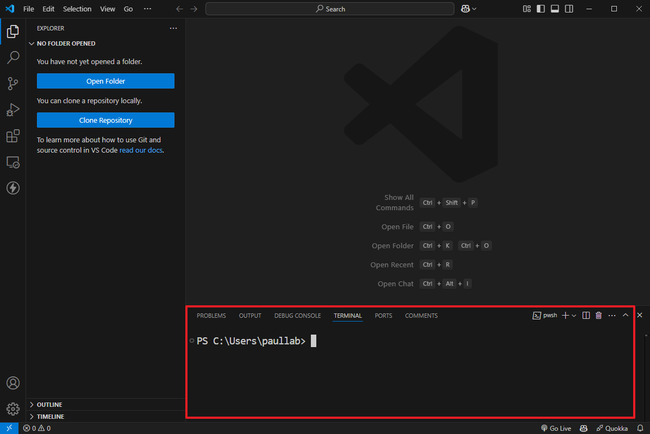Click the Clone Repository button
Screen dimensions: 650x434
[105, 120]
